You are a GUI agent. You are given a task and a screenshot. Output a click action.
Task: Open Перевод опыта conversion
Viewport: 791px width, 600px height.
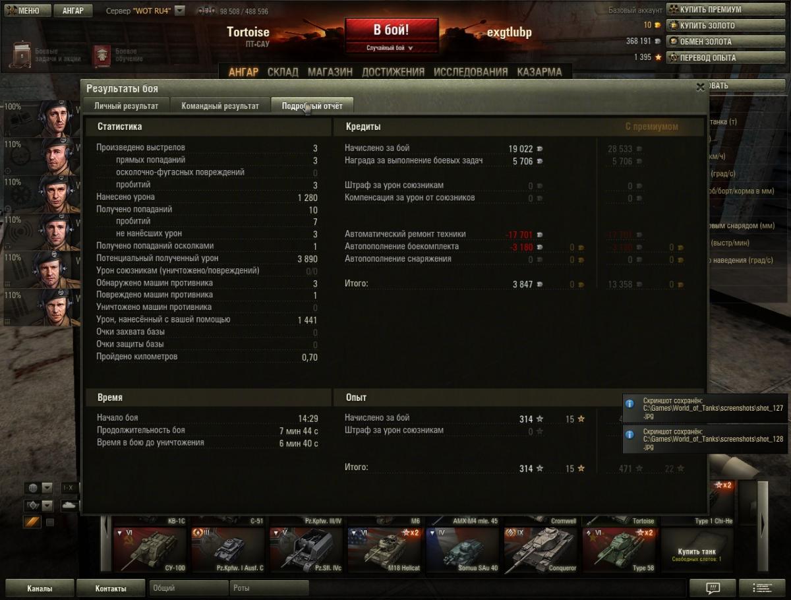(727, 57)
